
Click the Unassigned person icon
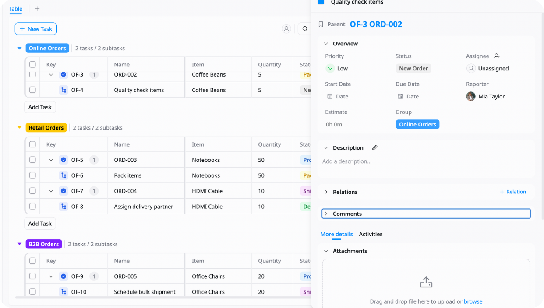(471, 68)
